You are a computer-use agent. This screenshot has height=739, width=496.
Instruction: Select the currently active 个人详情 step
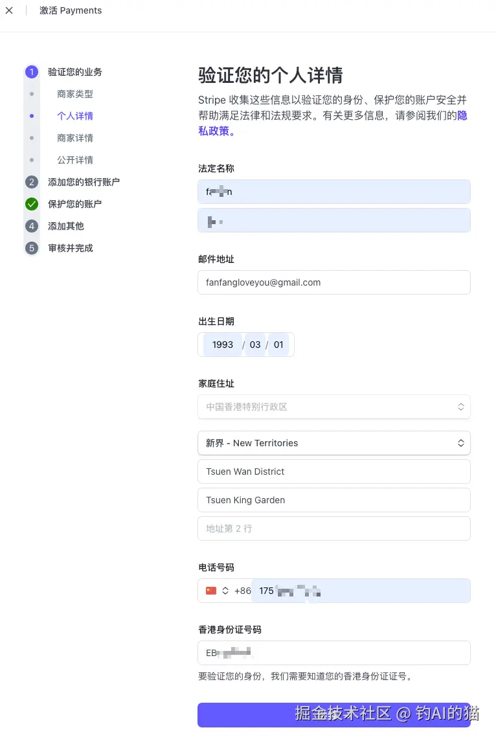(x=74, y=115)
